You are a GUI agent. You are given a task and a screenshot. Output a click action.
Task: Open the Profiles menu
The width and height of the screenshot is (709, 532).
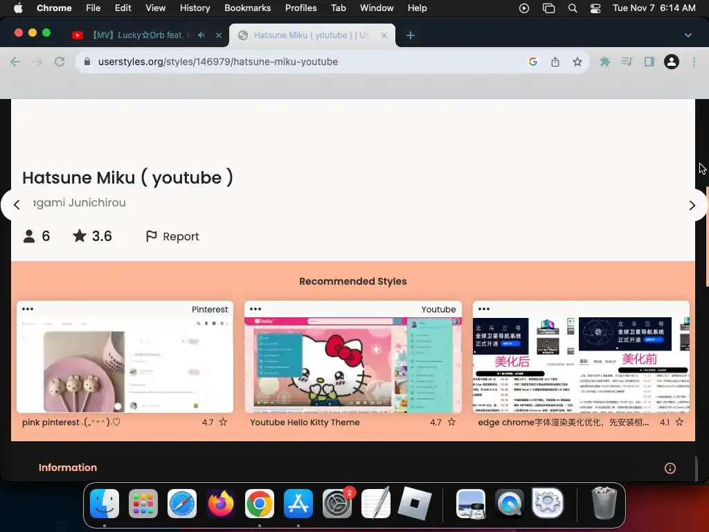tap(300, 8)
